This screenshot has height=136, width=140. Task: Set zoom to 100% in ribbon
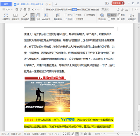112,15
